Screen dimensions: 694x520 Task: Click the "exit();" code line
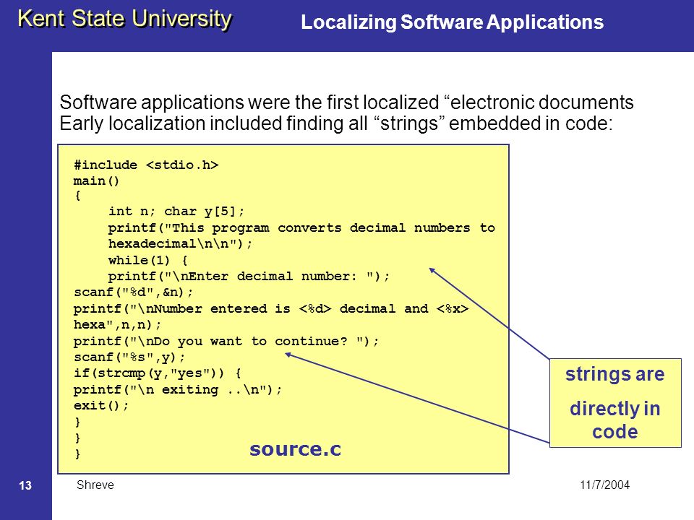pos(101,406)
